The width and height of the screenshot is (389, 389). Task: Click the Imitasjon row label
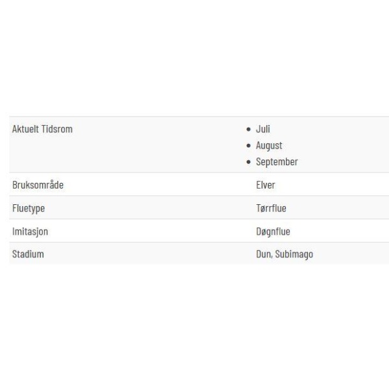coord(30,231)
